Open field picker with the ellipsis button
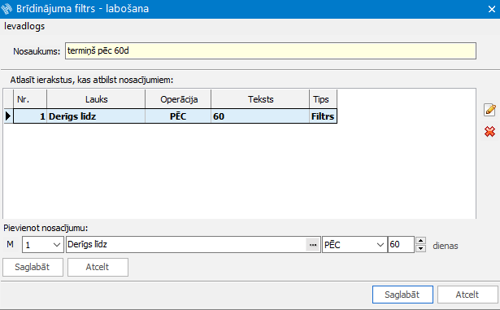 (313, 245)
